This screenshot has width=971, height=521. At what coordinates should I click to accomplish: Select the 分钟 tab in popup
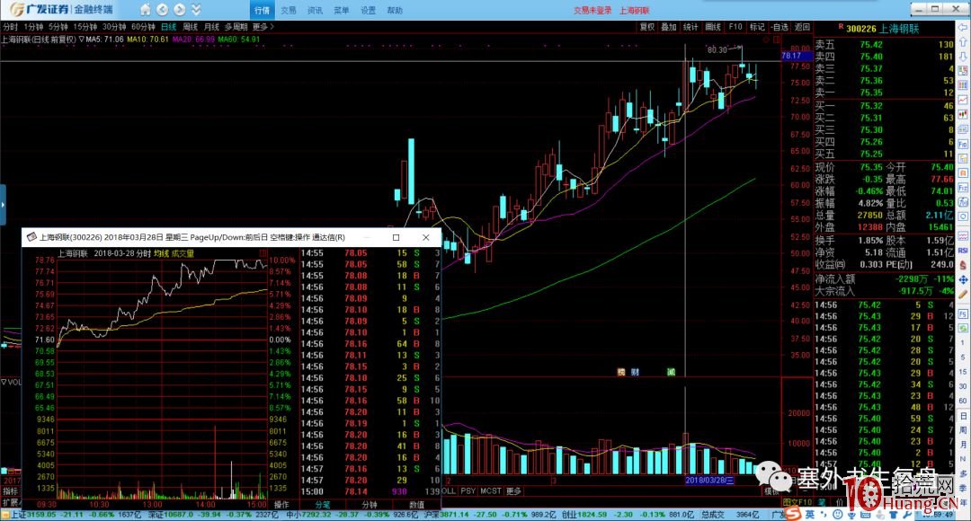click(x=370, y=505)
